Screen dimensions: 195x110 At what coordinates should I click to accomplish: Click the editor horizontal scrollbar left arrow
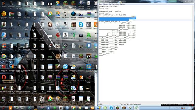click(x=99, y=102)
